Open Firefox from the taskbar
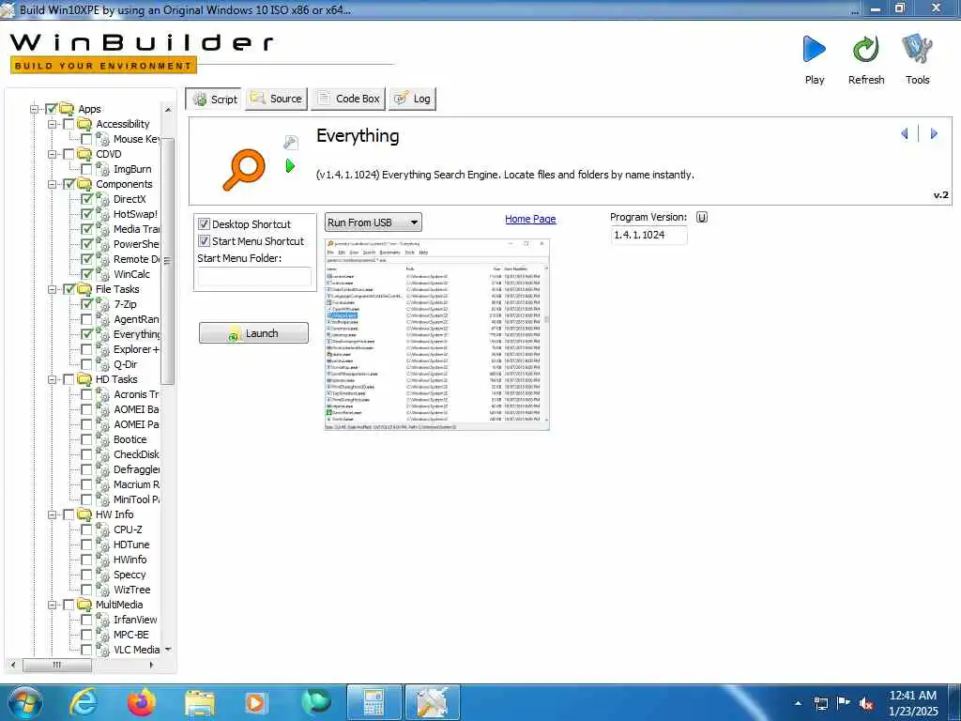961x721 pixels. point(142,702)
